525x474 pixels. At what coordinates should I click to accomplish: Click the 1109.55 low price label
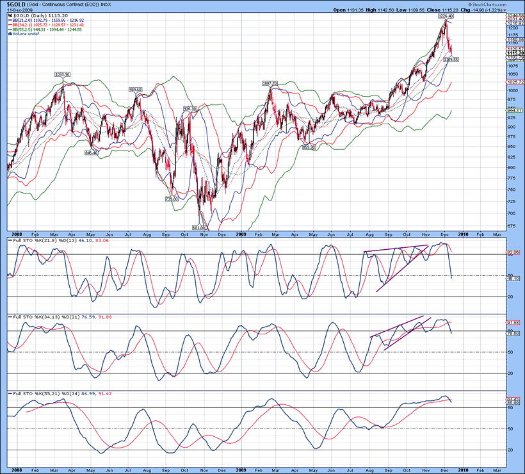click(x=451, y=59)
